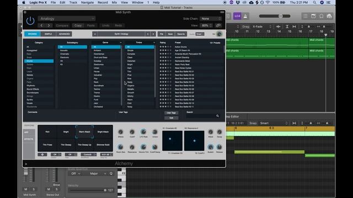Go to next plug-in setting arrow
Image resolution: width=353 pixels, height=198 pixels.
click(x=49, y=25)
